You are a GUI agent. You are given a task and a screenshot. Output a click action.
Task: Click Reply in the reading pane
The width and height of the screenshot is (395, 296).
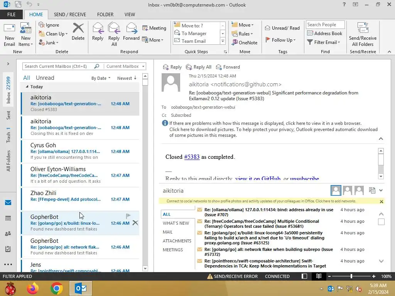coord(172,67)
